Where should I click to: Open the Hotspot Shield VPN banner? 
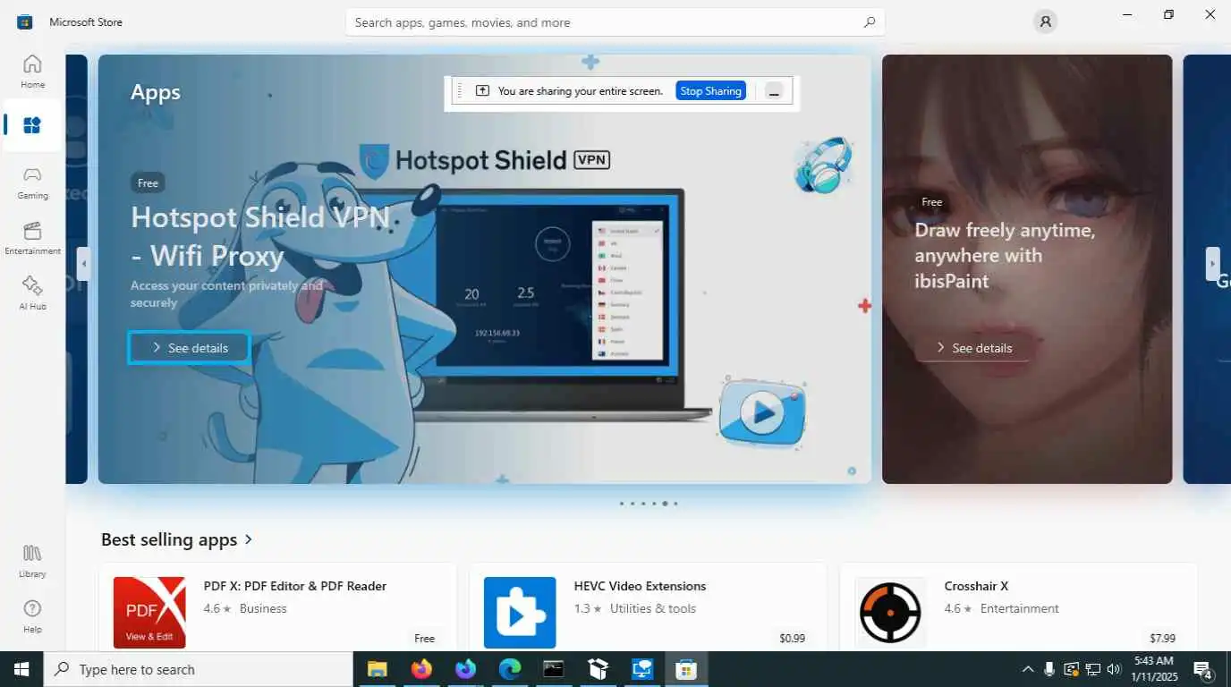point(484,269)
